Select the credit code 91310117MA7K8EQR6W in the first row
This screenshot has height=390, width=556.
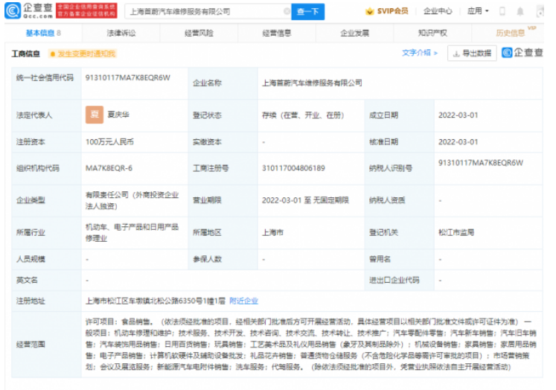pos(128,77)
